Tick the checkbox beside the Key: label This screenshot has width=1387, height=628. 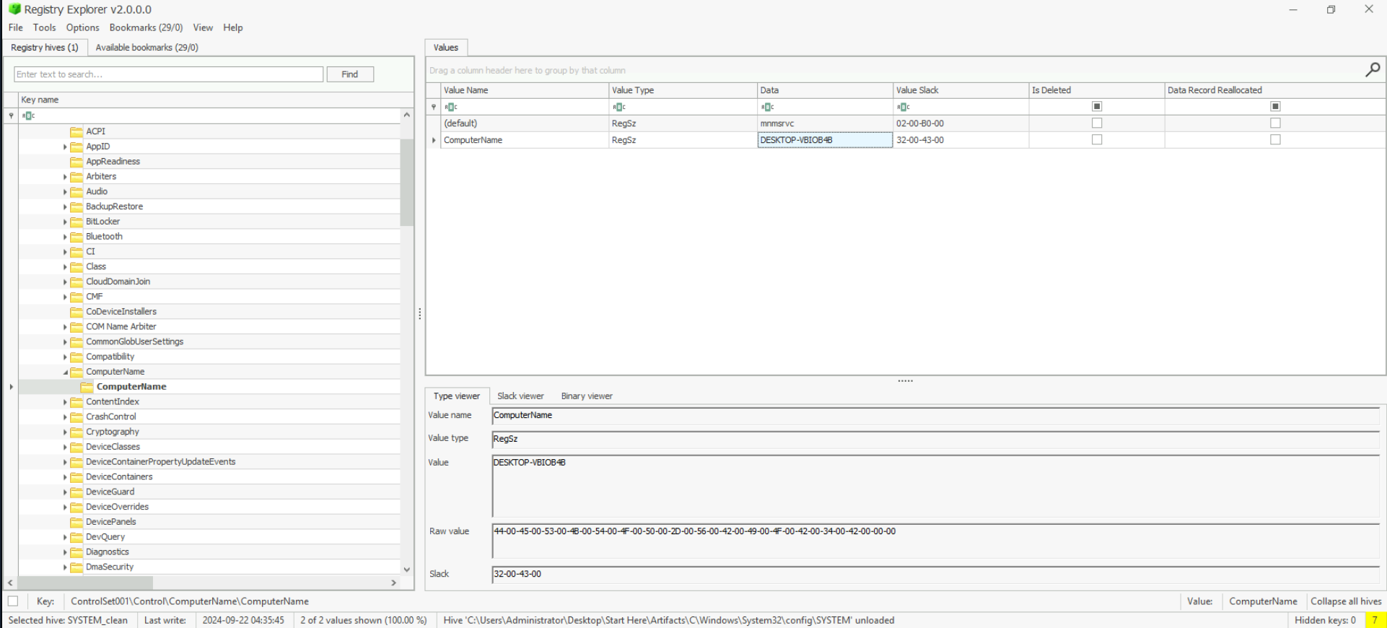(x=13, y=601)
